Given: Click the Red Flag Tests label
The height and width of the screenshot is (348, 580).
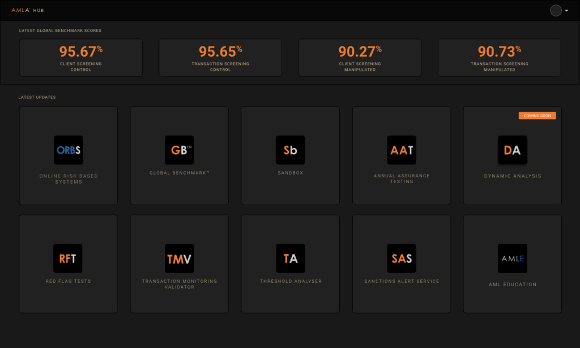Looking at the screenshot, I should click(68, 281).
